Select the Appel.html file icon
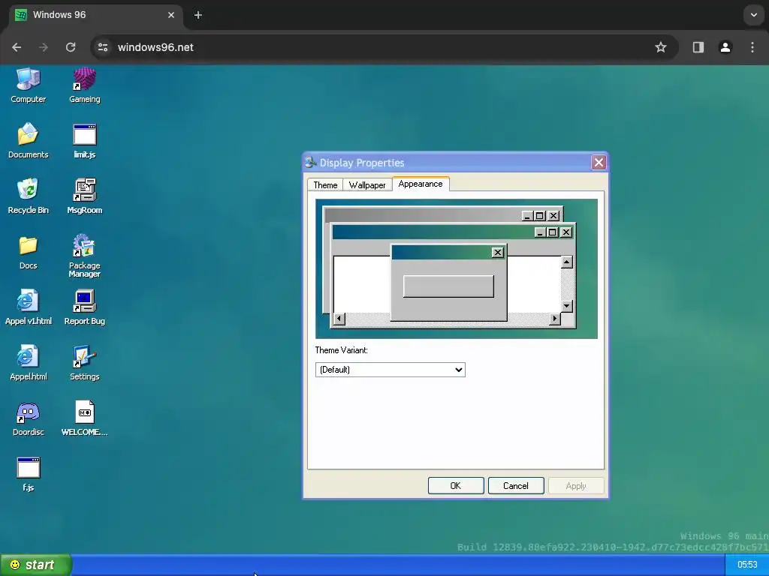The image size is (769, 576). (28, 362)
